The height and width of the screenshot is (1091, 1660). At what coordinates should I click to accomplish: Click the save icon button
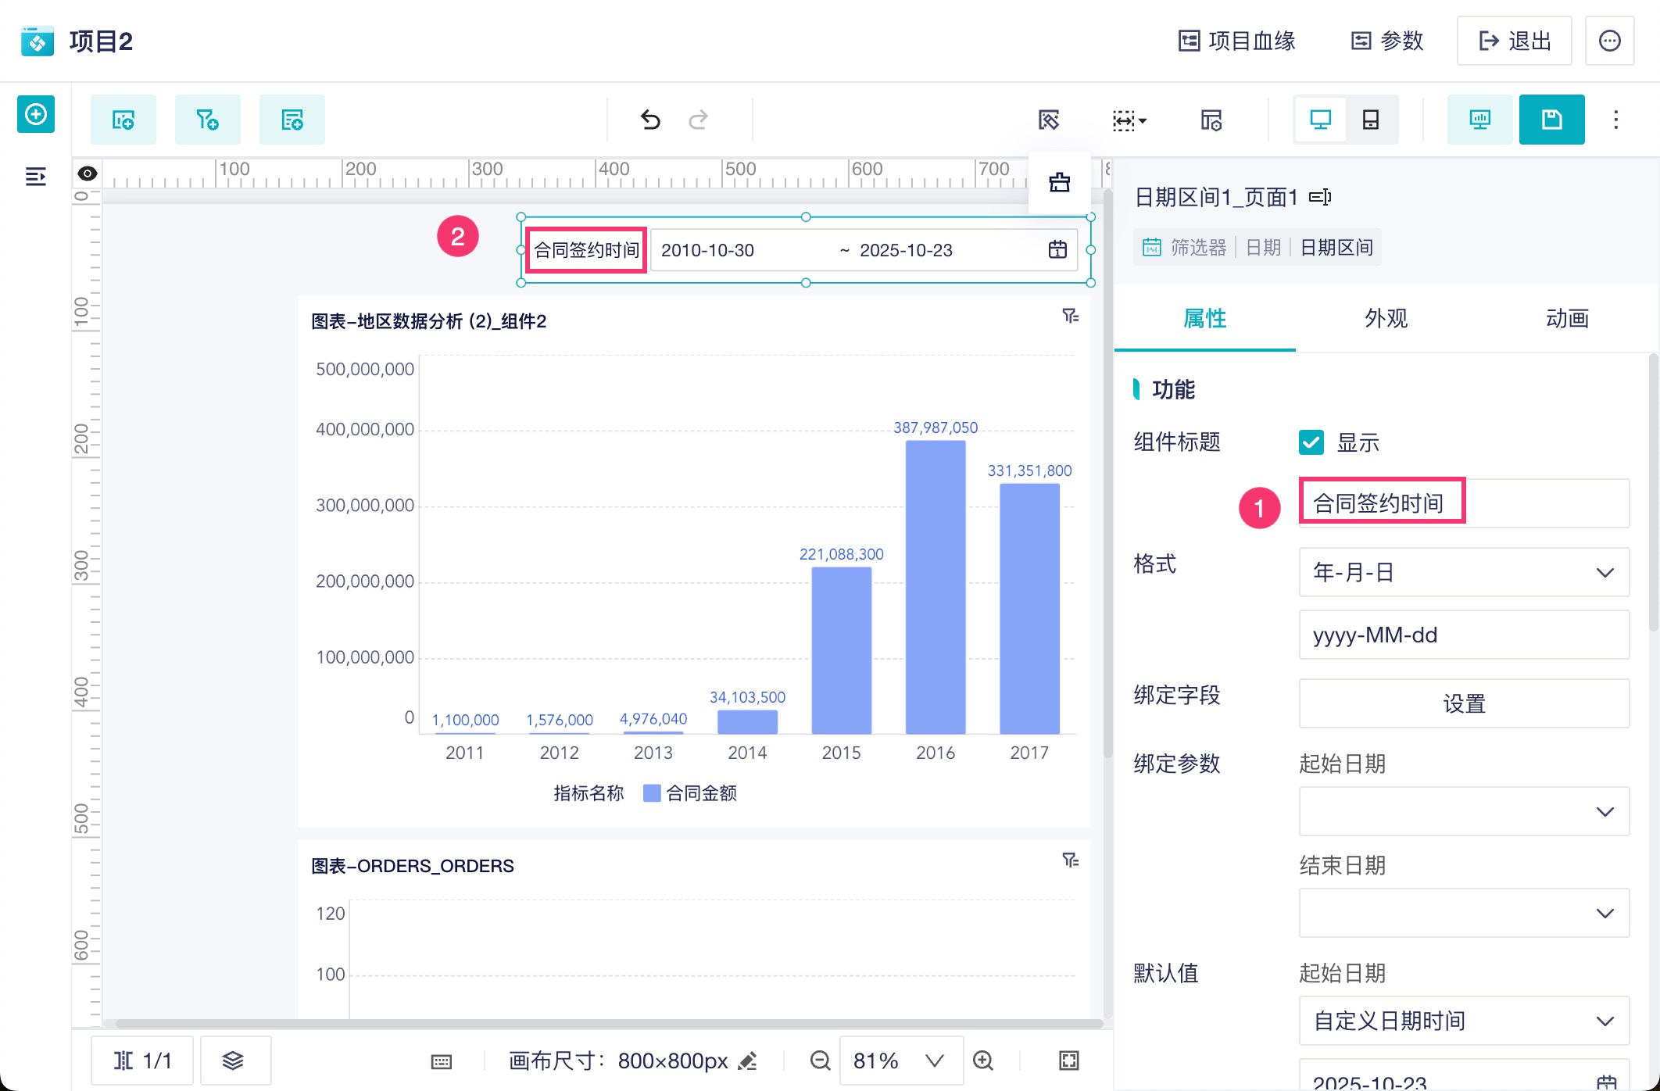coord(1551,120)
